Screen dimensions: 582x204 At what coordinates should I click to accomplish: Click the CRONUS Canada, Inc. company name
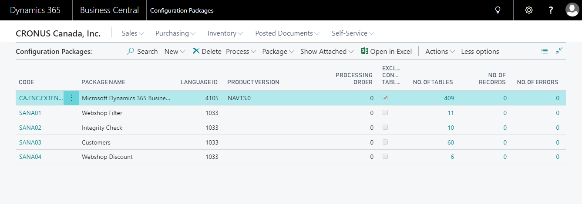[x=58, y=33]
